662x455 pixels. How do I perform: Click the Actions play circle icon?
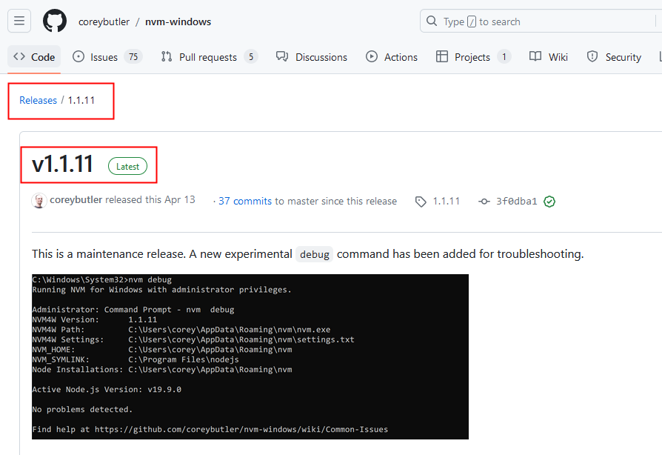point(372,56)
